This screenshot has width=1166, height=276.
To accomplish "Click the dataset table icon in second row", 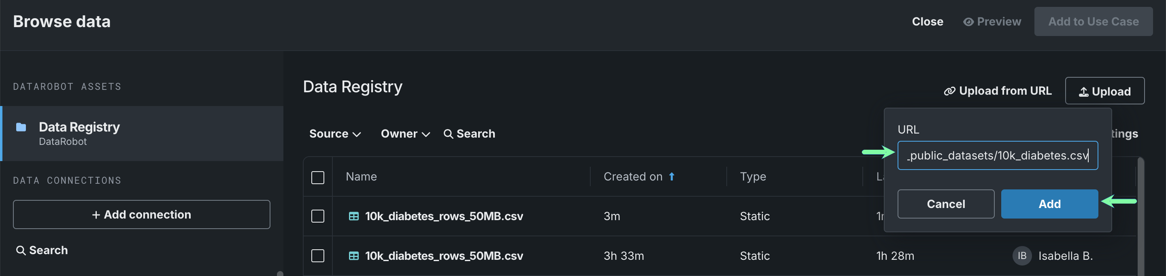I will (353, 256).
